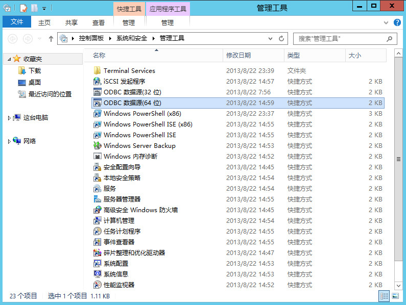Switch to details view icon in status bar
The image size is (406, 305).
tap(384, 296)
